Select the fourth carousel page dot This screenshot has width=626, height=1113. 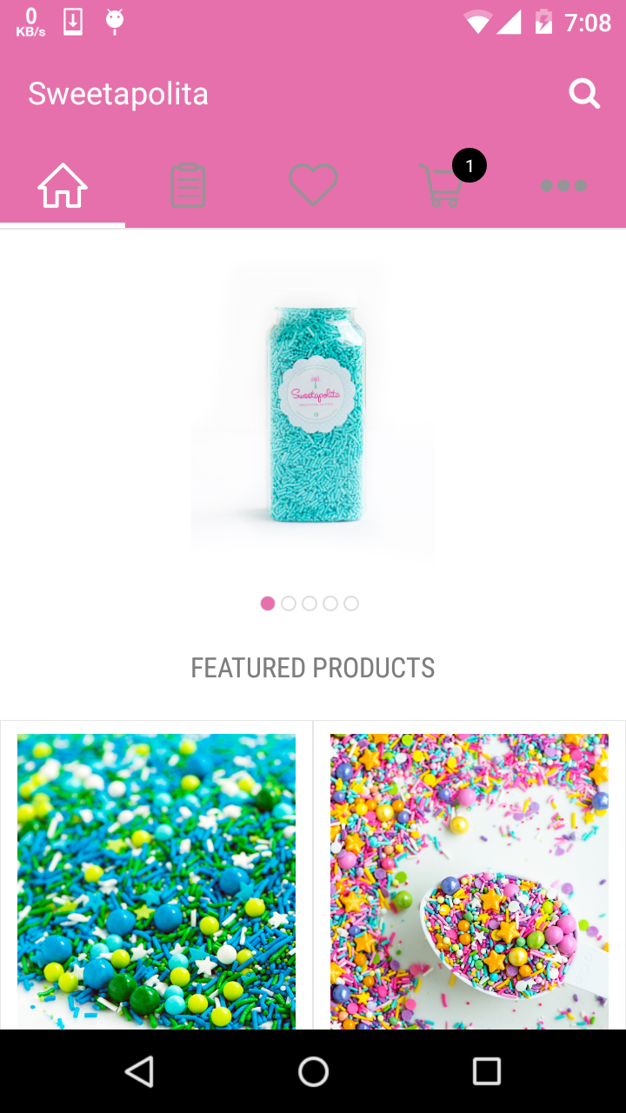coord(330,603)
